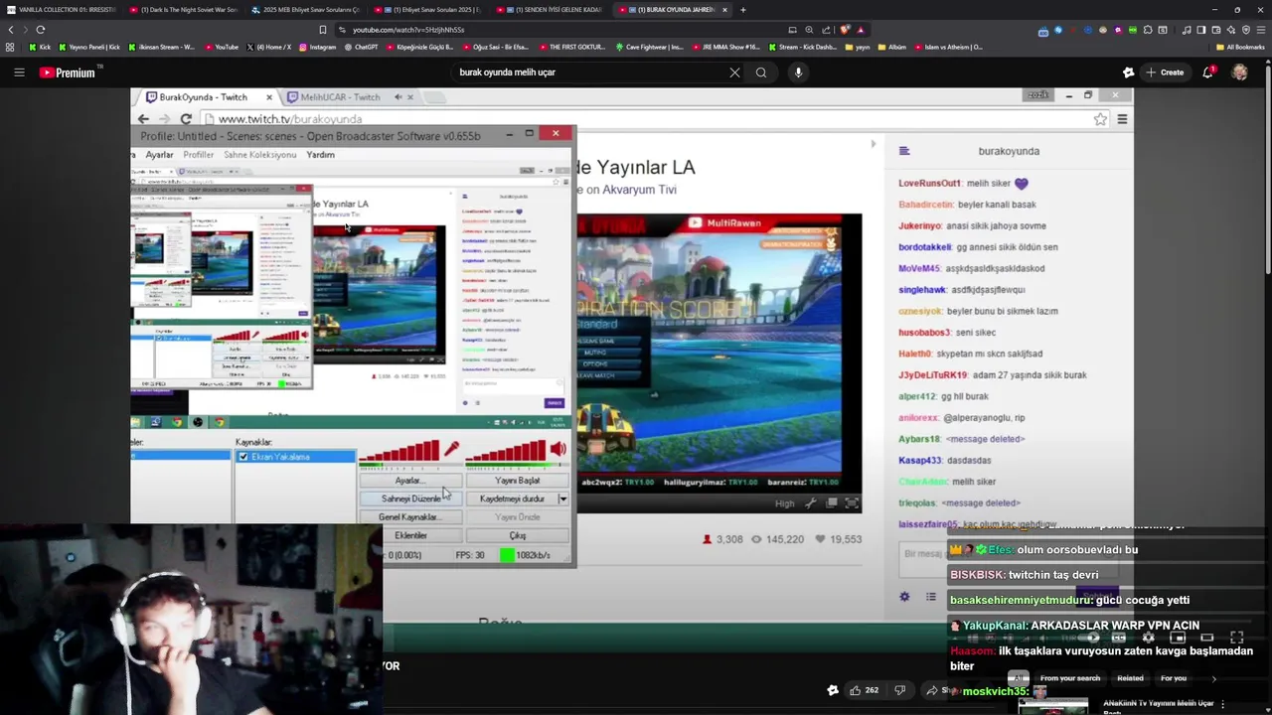Open the YouTube guide hamburger menu
The image size is (1272, 715).
click(19, 72)
